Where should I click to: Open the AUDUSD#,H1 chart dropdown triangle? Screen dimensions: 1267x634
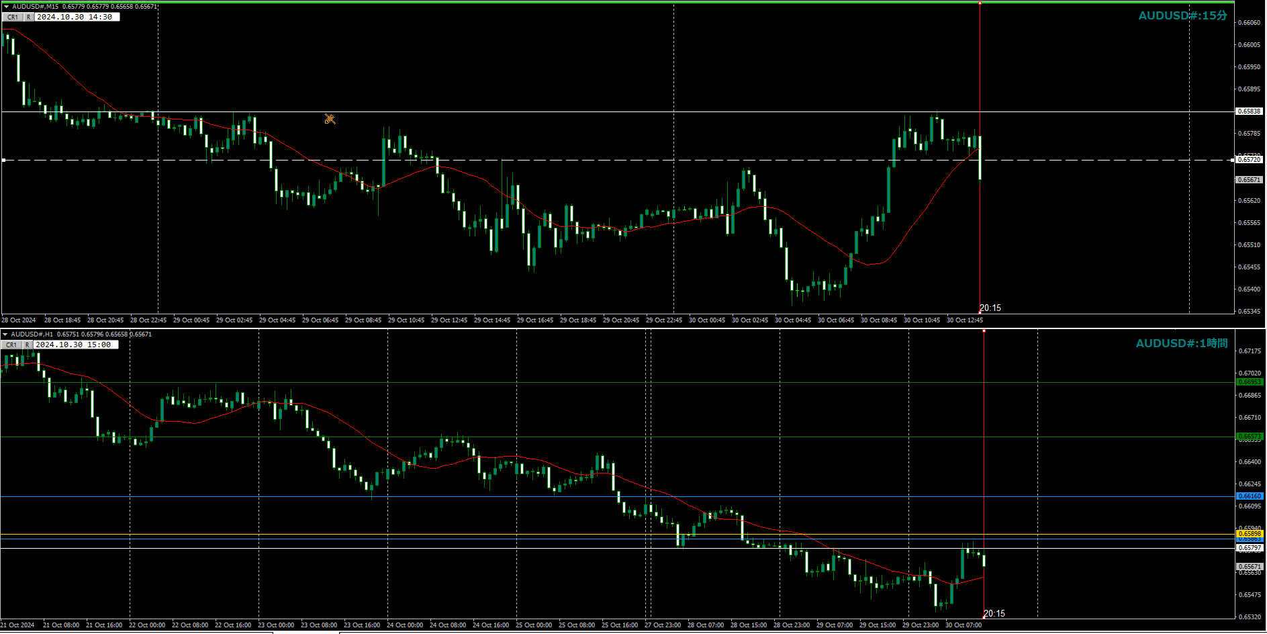(x=5, y=334)
